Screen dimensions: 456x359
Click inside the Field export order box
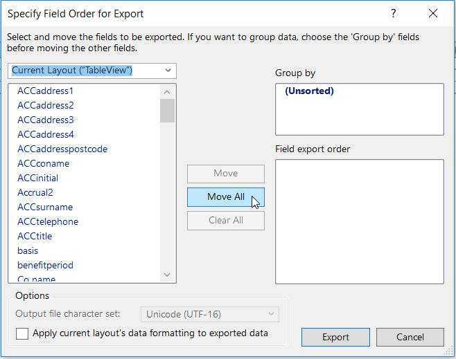[359, 221]
